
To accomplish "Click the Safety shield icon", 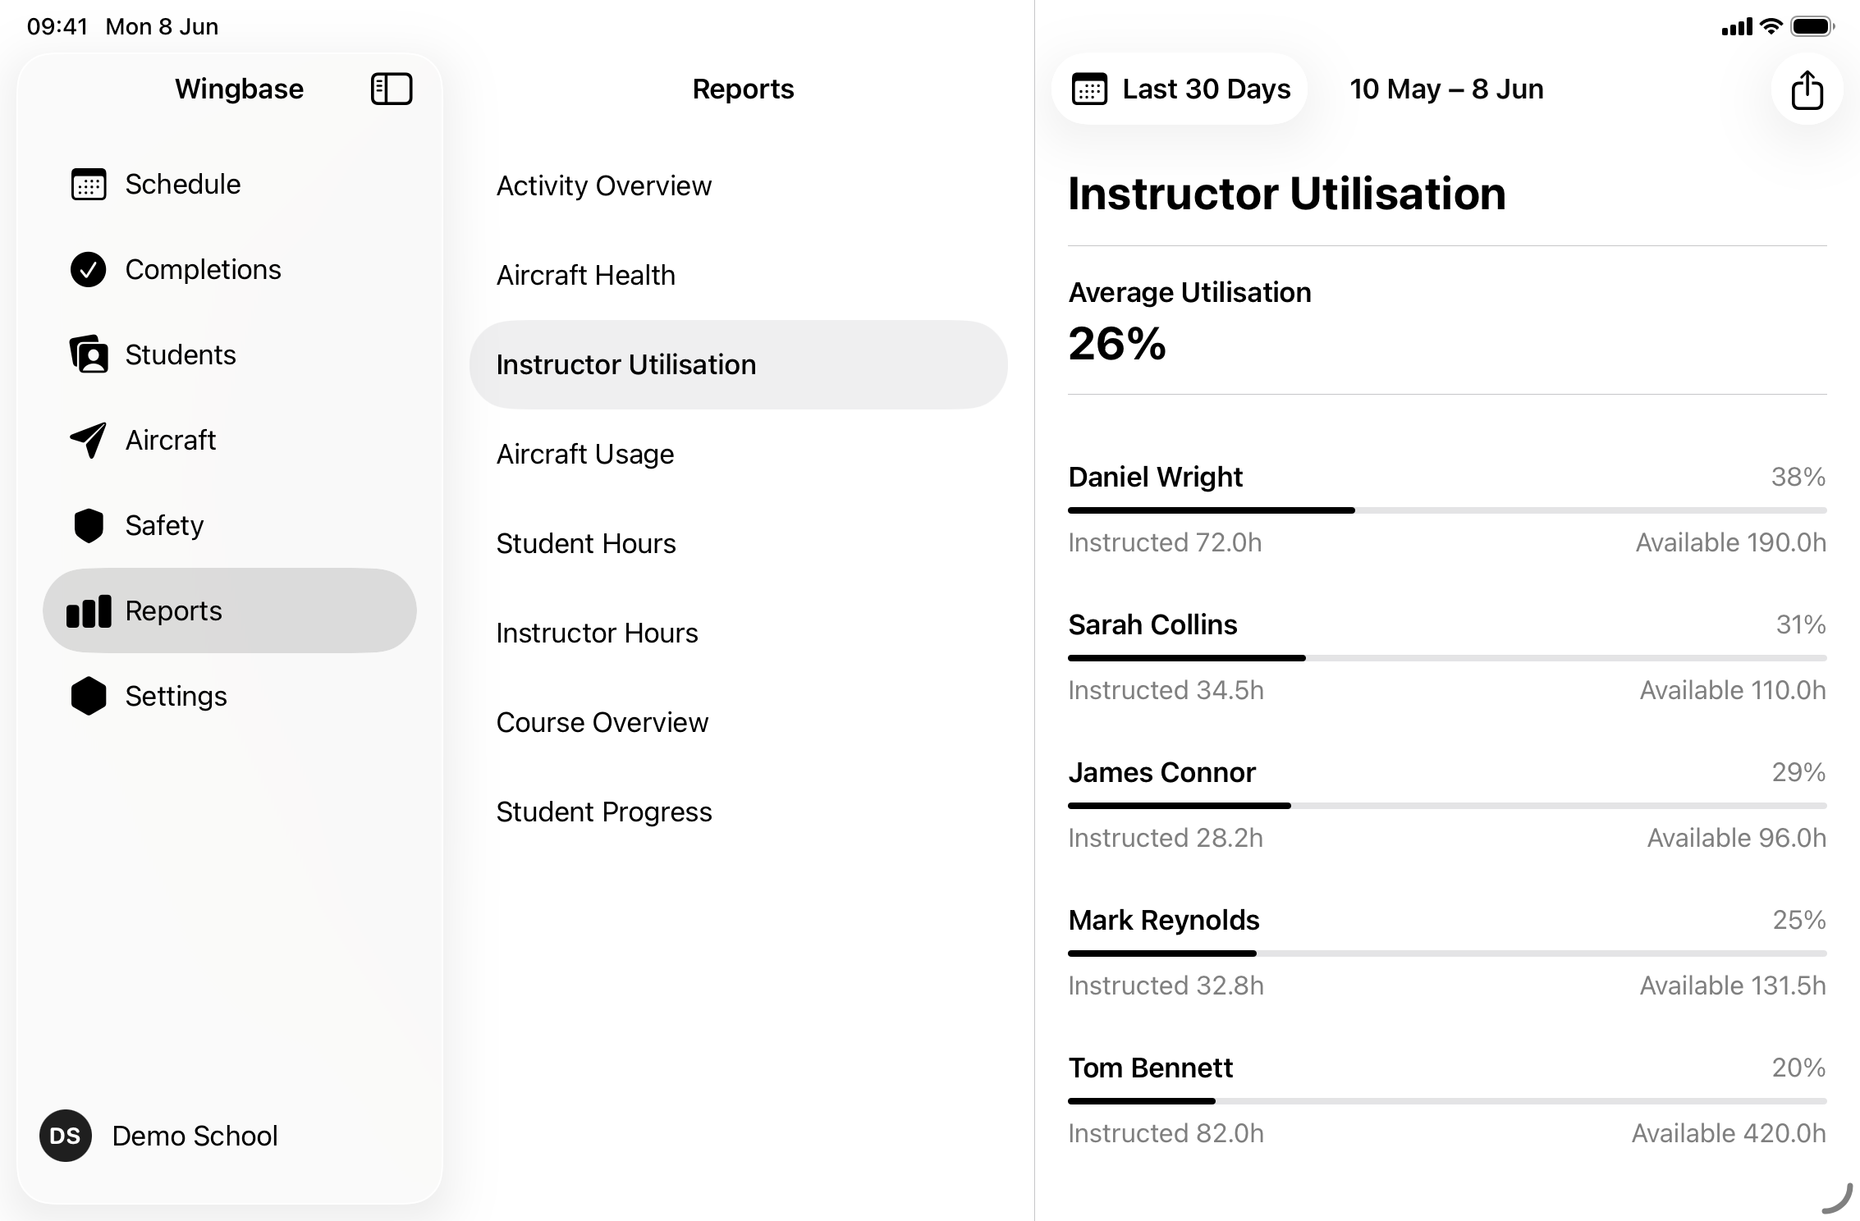I will click(89, 525).
